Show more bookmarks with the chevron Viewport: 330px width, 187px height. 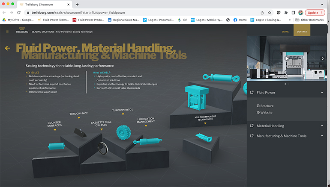[x=290, y=20]
